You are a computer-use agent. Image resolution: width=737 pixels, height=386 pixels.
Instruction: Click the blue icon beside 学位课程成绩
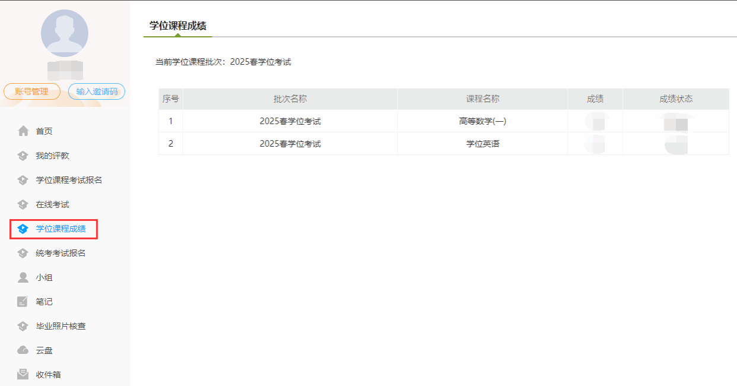coord(23,229)
